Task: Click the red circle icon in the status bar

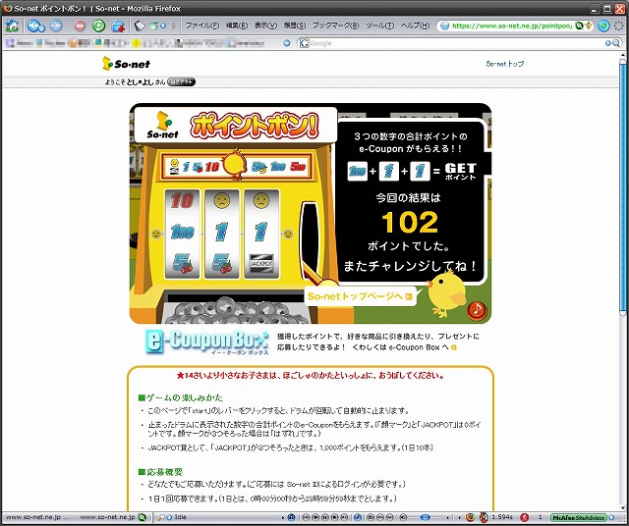Action: (x=525, y=517)
